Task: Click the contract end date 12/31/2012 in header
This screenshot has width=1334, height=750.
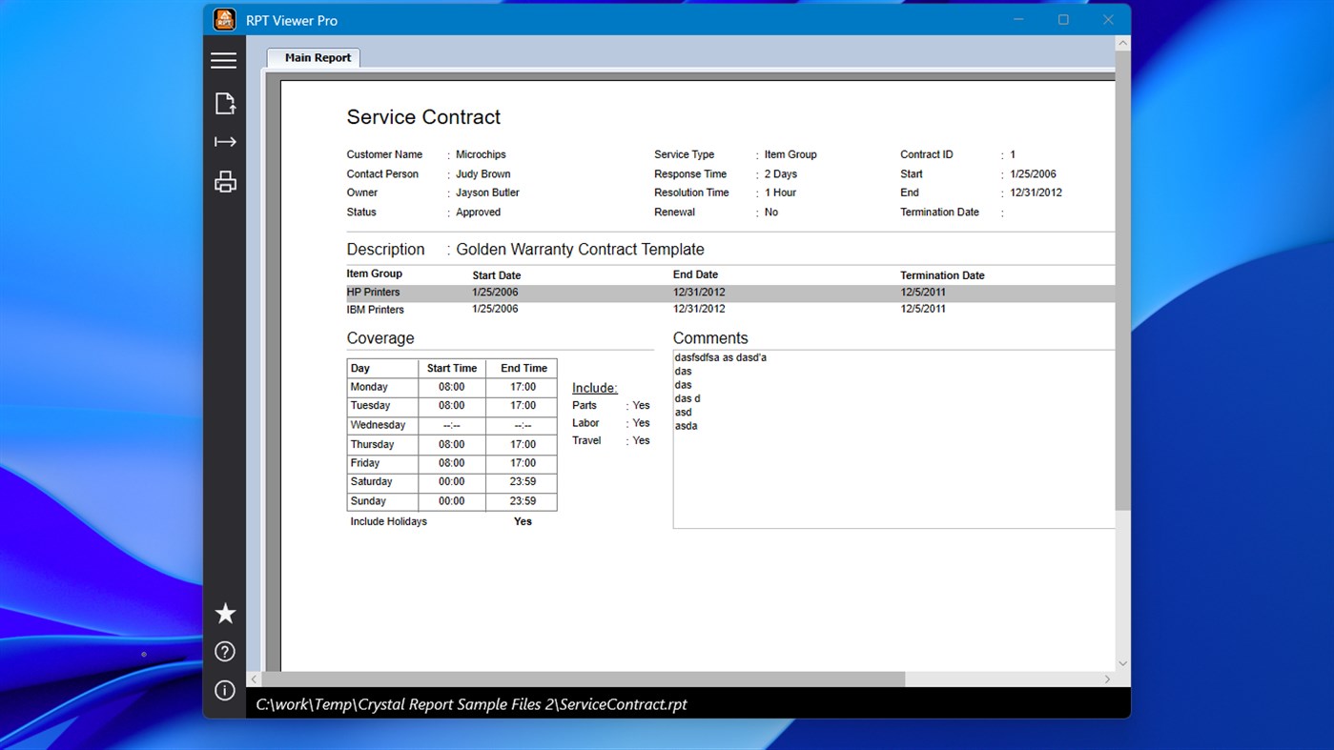Action: tap(1036, 193)
